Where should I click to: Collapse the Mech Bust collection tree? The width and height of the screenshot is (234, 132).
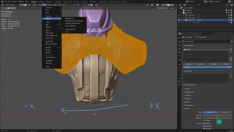coord(181,13)
